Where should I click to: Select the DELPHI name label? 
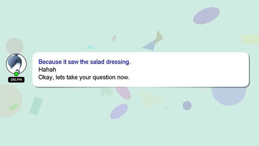click(x=16, y=79)
